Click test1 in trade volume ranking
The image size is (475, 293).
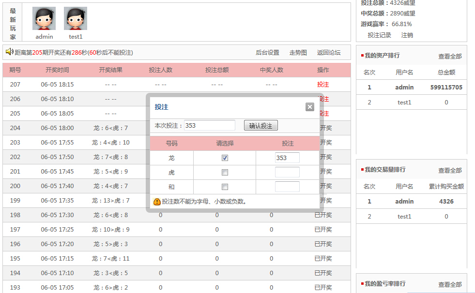(x=404, y=217)
